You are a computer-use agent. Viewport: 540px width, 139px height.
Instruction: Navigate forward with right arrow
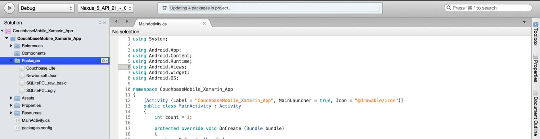point(127,22)
